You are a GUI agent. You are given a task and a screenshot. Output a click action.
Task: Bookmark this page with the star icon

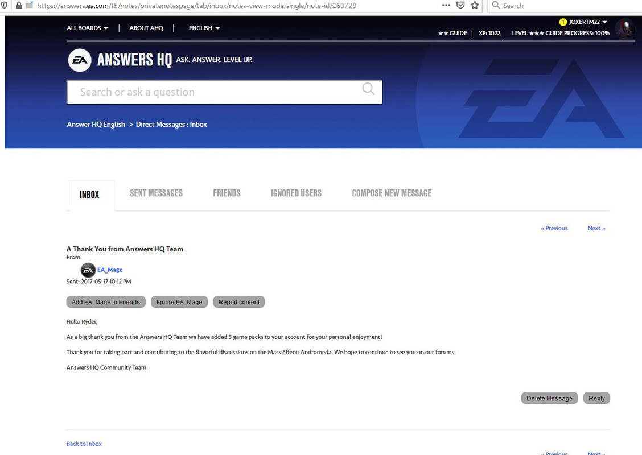click(x=475, y=5)
